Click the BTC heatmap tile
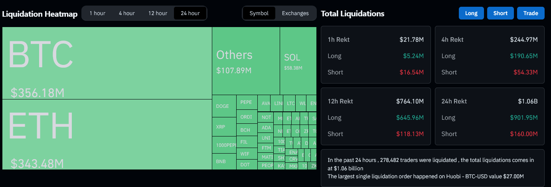This screenshot has width=551, height=187. (107, 63)
